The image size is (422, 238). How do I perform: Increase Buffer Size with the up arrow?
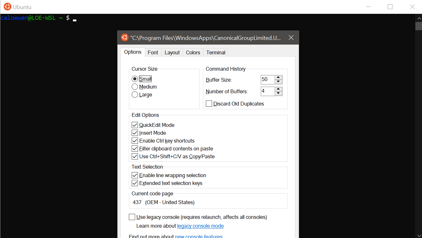point(278,78)
